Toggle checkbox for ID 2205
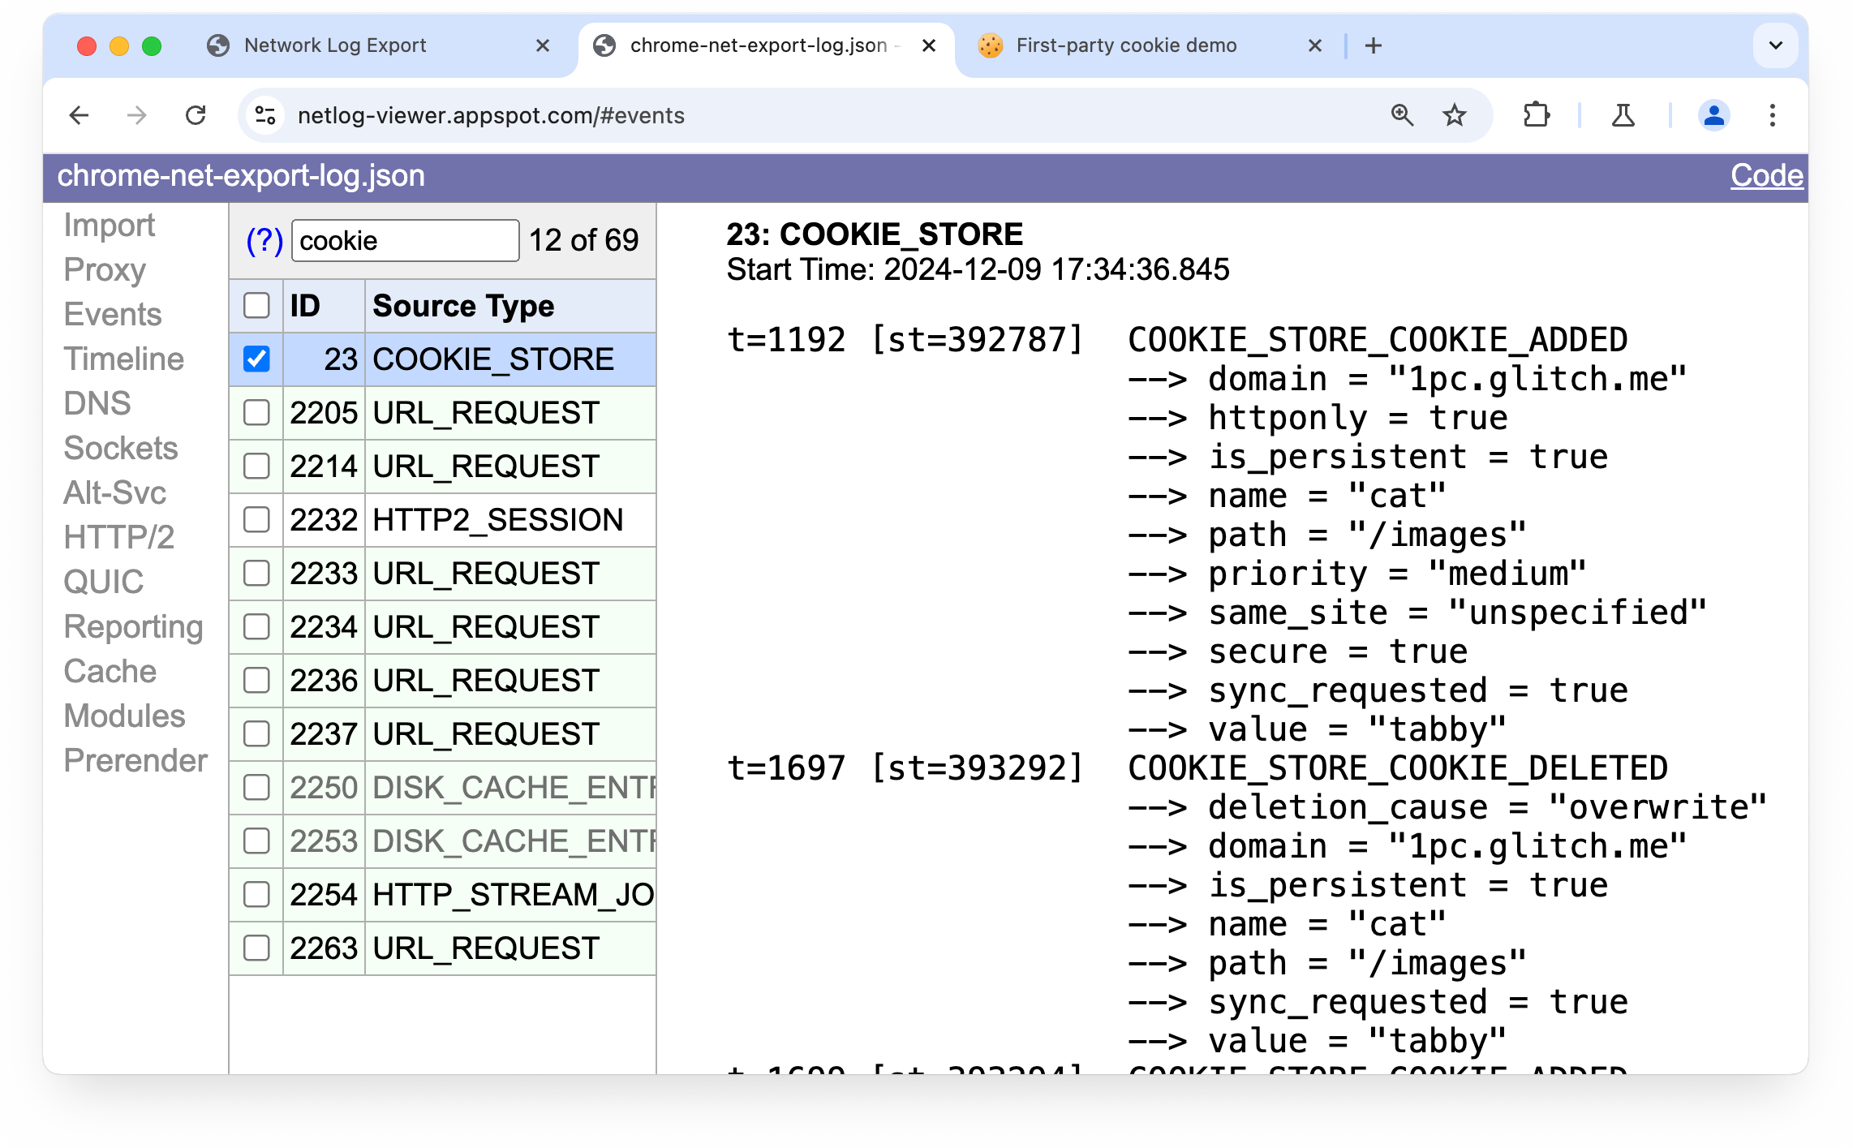The width and height of the screenshot is (1853, 1148). pos(256,412)
